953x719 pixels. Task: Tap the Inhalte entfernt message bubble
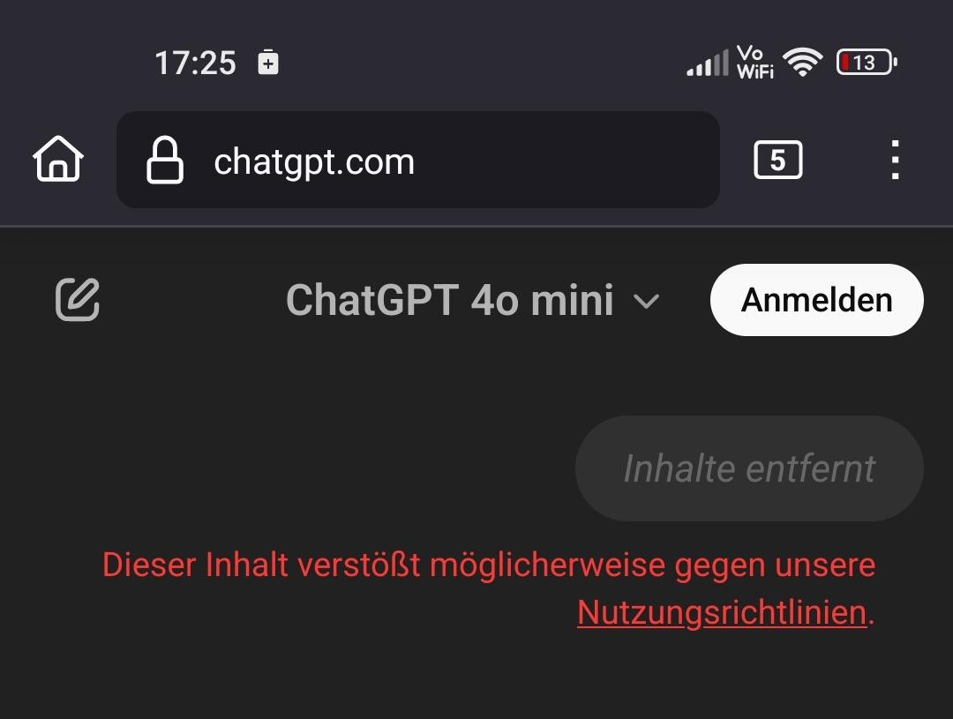coord(749,468)
